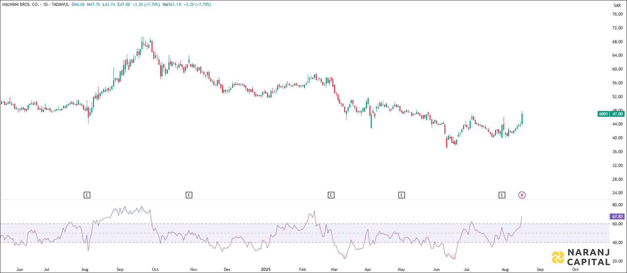The height and width of the screenshot is (273, 627).
Task: Click the May label on time axis
Action: (x=402, y=270)
